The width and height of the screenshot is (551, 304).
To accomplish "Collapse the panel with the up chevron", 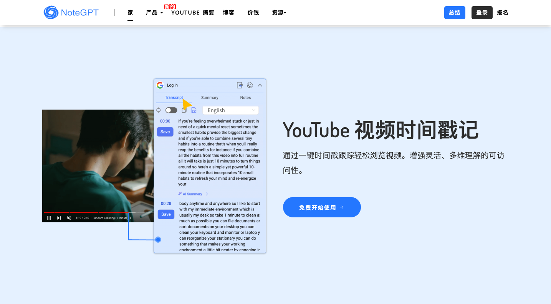I will click(260, 85).
